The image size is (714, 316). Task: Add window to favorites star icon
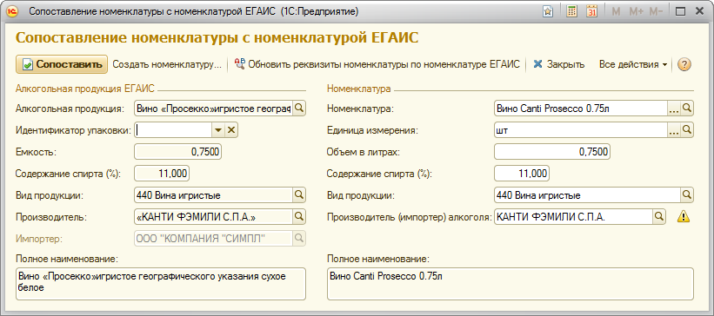(548, 12)
